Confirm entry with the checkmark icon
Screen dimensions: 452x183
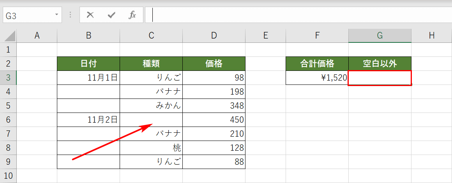coord(111,15)
